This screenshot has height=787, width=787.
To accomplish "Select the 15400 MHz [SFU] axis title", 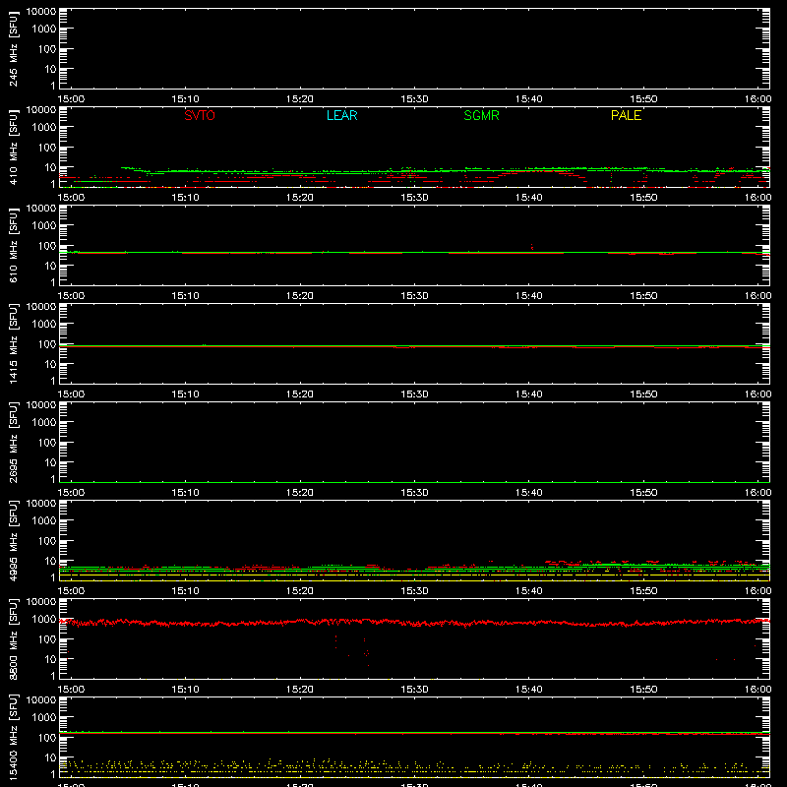I will pyautogui.click(x=13, y=737).
